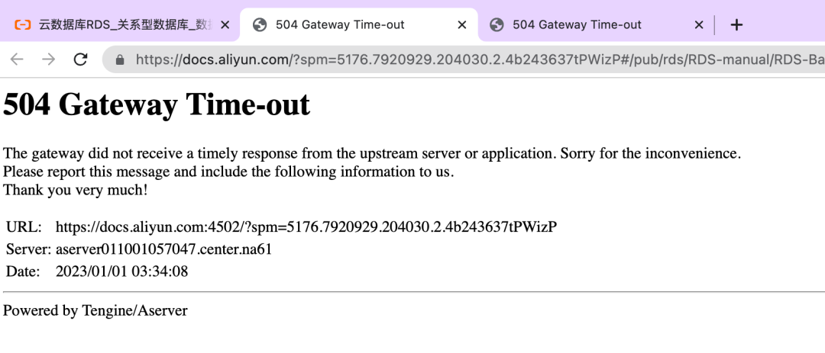Go back using the browser back arrow
This screenshot has width=825, height=353.
pos(17,59)
